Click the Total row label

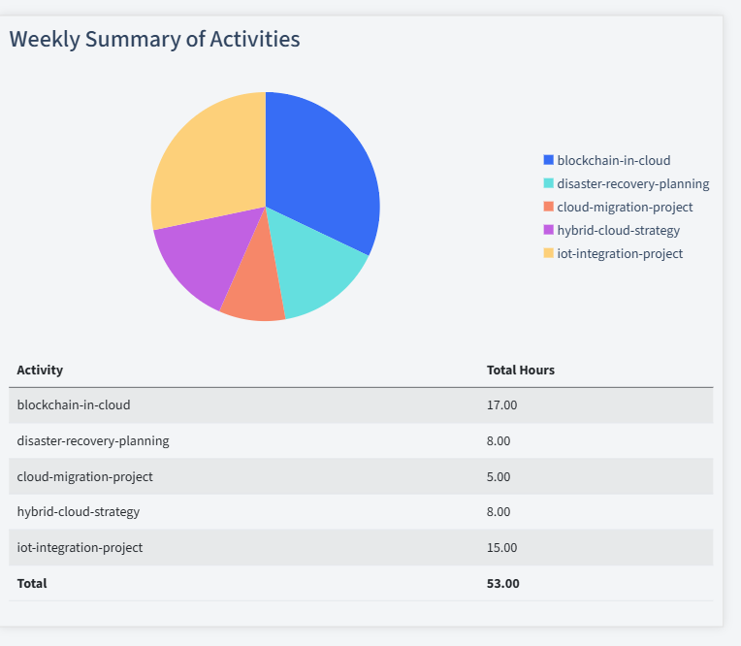coord(32,583)
